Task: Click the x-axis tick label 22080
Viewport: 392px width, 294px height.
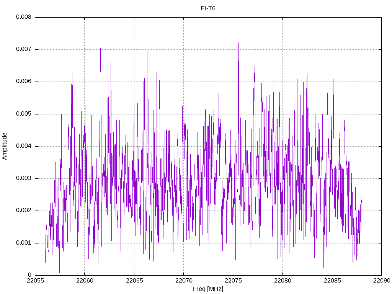Action: tap(283, 281)
